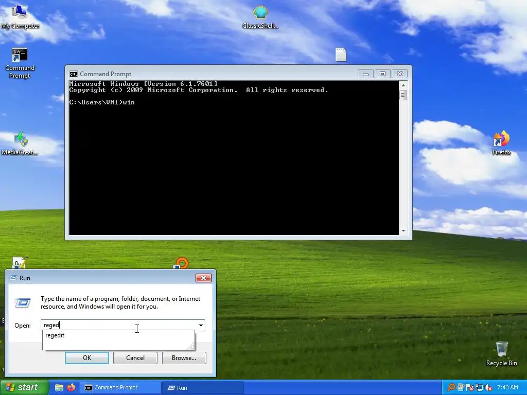Click the Classic Shell tray icon
This screenshot has height=395, width=527.
pos(461,388)
